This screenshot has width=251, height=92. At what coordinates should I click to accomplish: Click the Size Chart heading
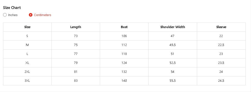[12, 7]
